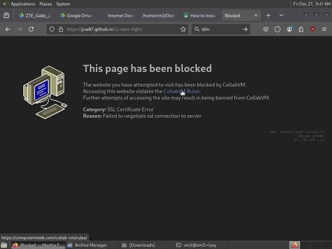Image resolution: width=332 pixels, height=249 pixels.
Task: Click the Category: SSL Certificate Error text
Action: tap(118, 110)
